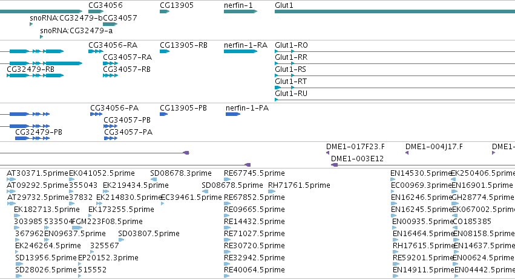Select EST SD13956.5prime
Screen dimensions: 515x279
(x=45, y=258)
